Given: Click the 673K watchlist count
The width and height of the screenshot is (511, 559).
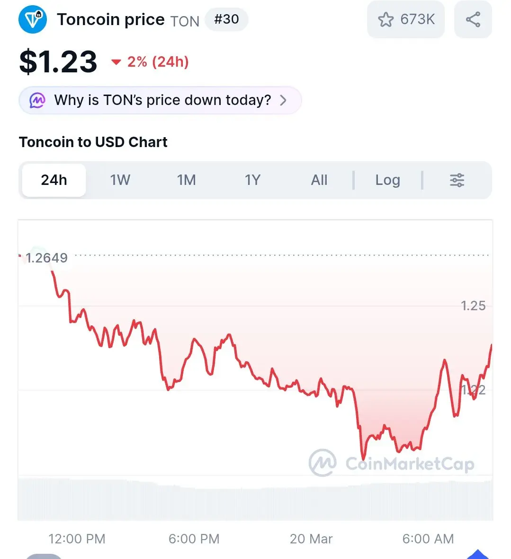Looking at the screenshot, I should (x=417, y=20).
